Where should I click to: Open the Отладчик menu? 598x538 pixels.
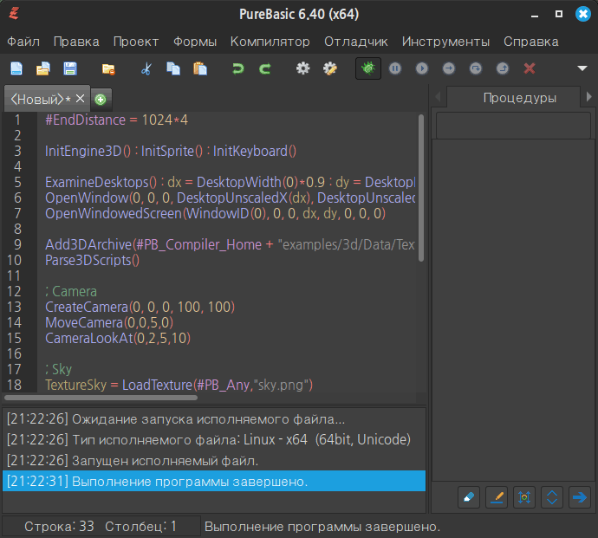(355, 42)
